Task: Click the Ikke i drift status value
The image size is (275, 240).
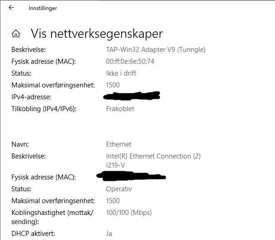Action: 121,73
